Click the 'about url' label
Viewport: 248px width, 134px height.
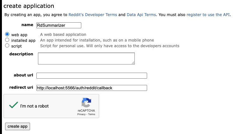click(x=23, y=75)
